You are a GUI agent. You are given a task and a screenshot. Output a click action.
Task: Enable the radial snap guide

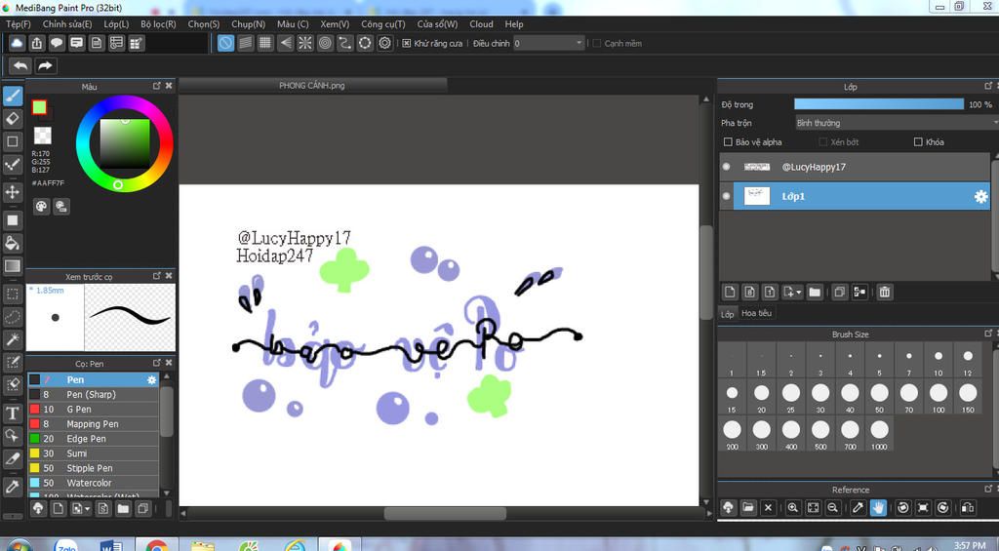(x=305, y=43)
